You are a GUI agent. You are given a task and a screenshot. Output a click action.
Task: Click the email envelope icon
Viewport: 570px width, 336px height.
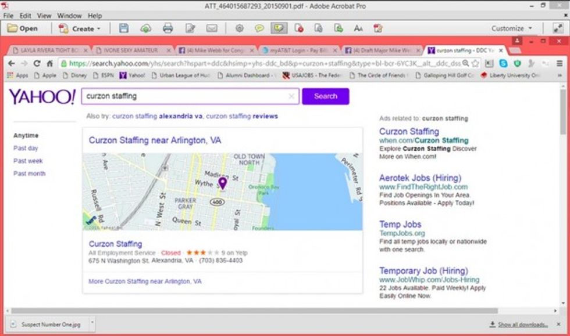(212, 28)
